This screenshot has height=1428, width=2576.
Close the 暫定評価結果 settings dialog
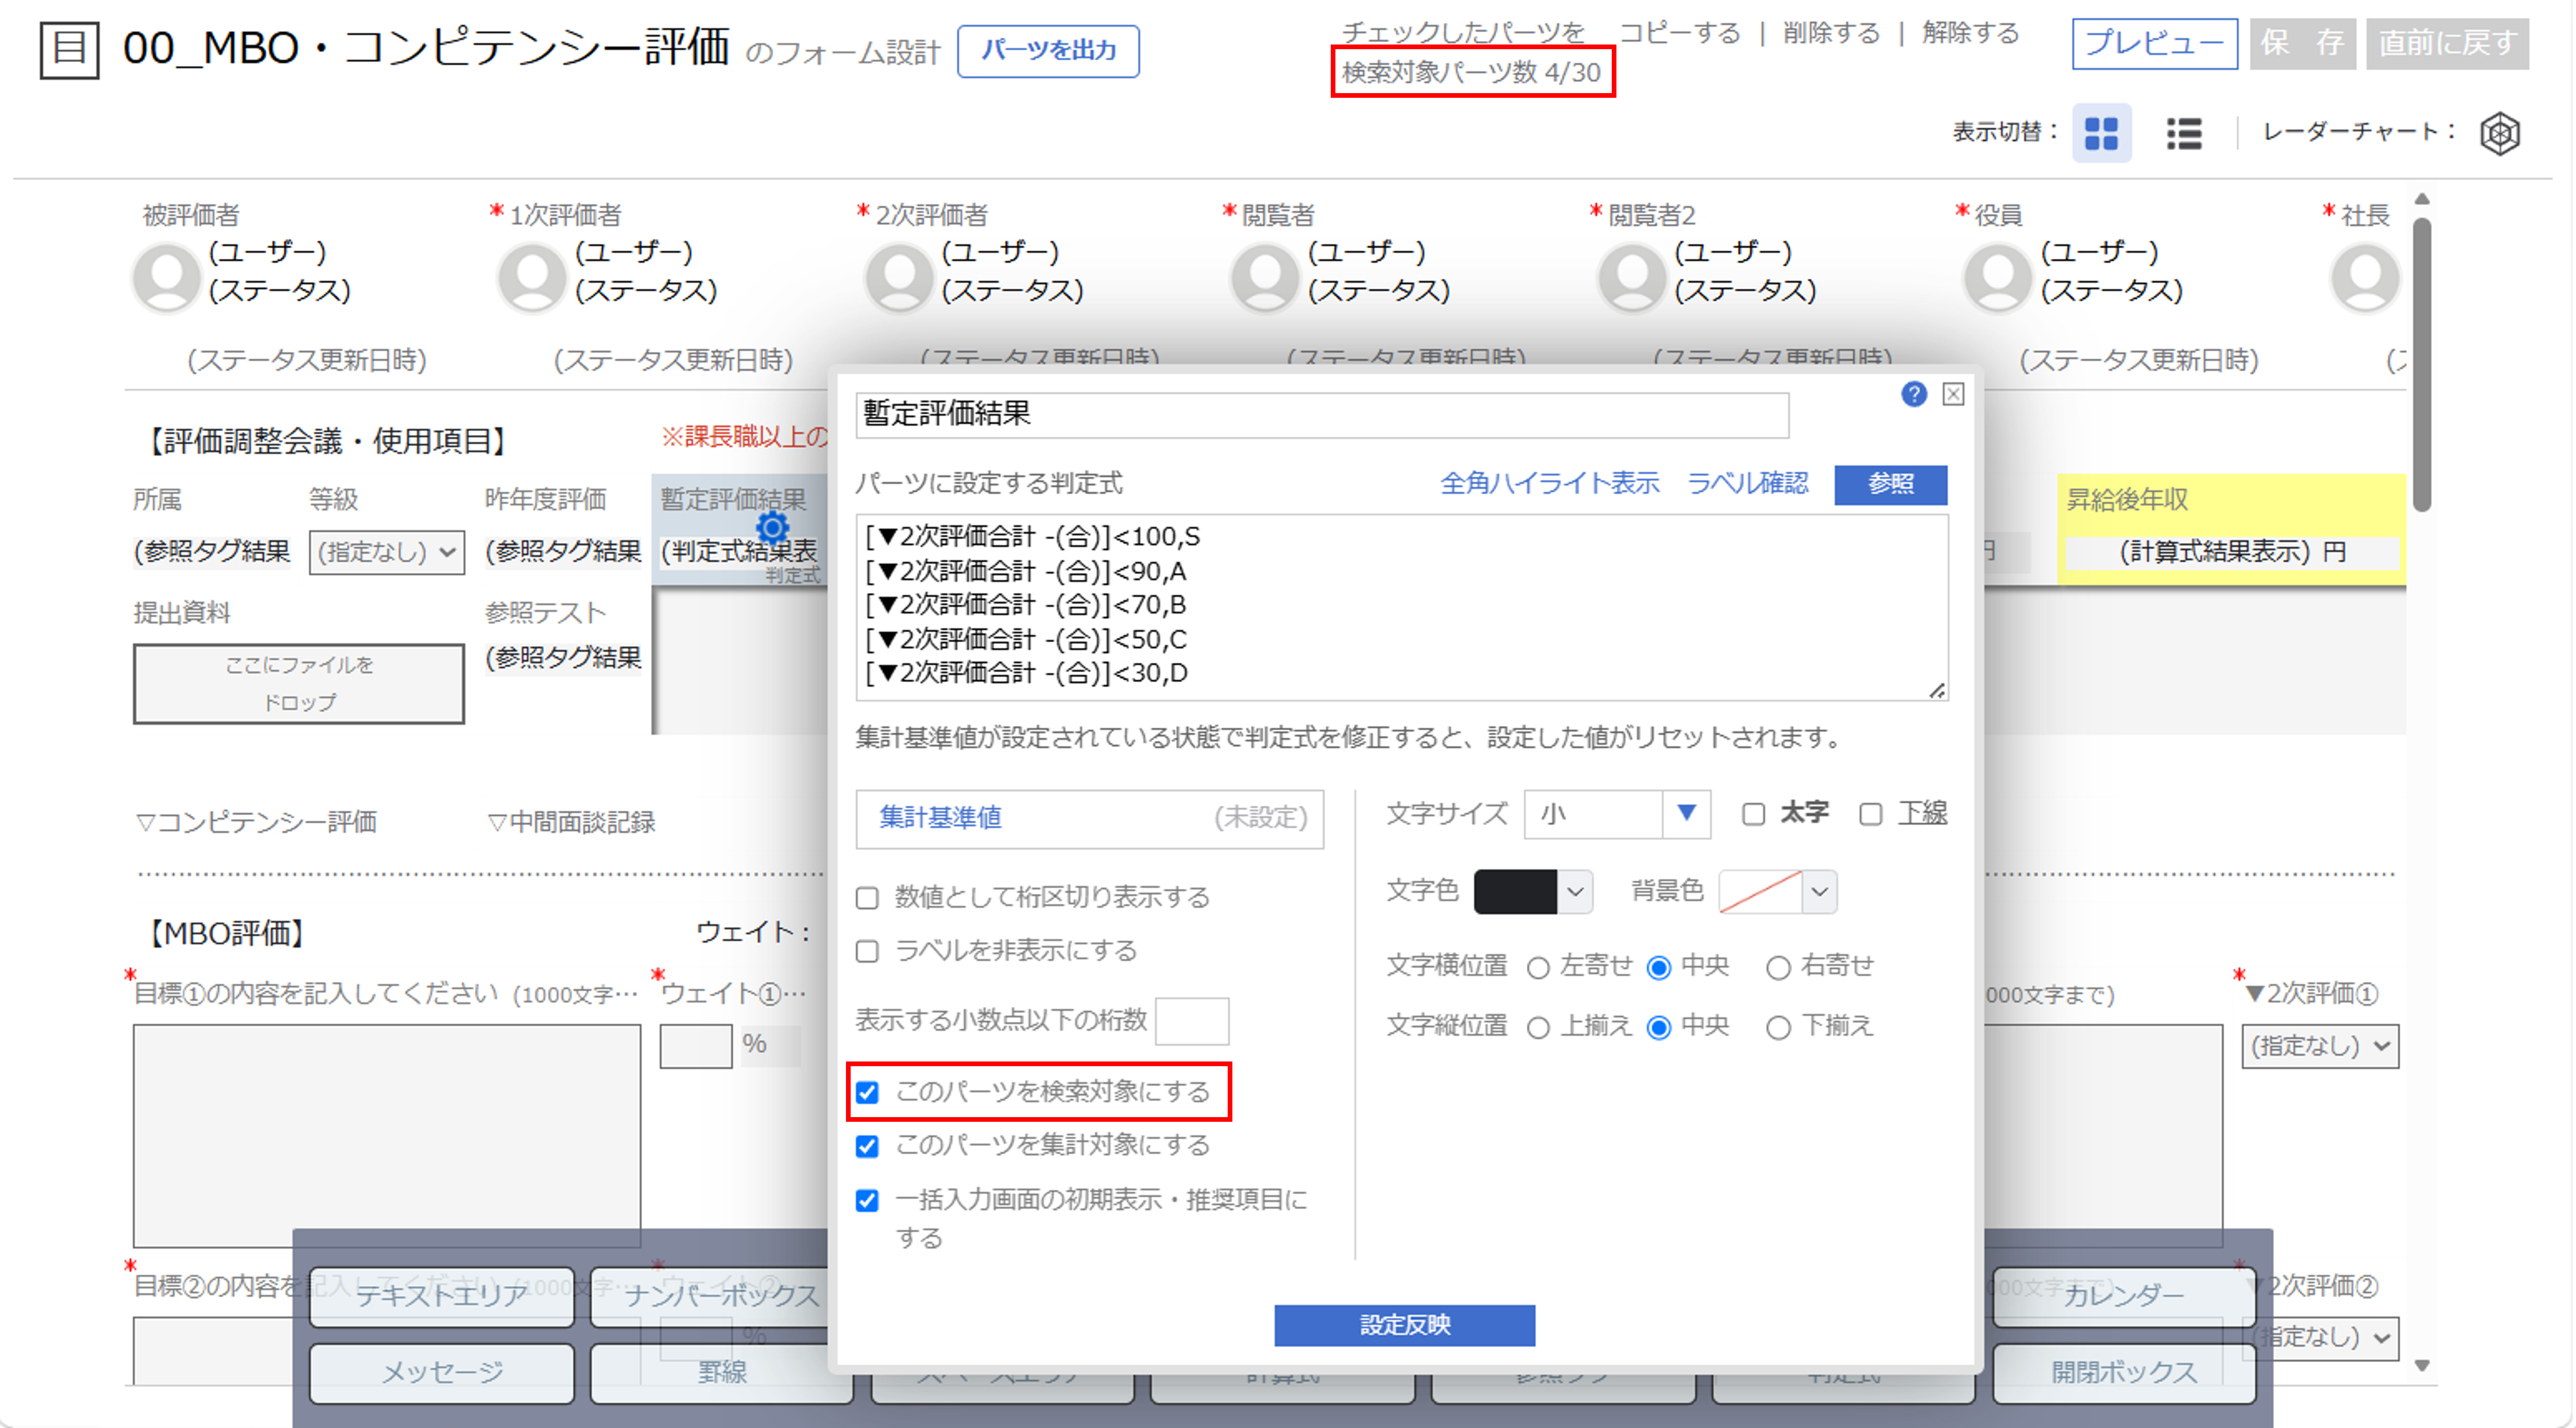(x=1953, y=394)
